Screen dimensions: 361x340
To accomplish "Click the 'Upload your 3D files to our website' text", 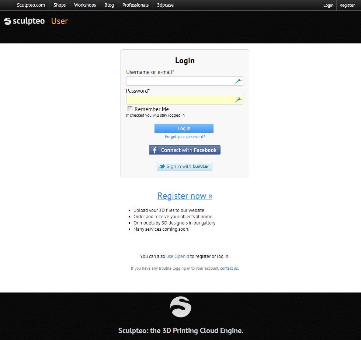I will tap(169, 210).
